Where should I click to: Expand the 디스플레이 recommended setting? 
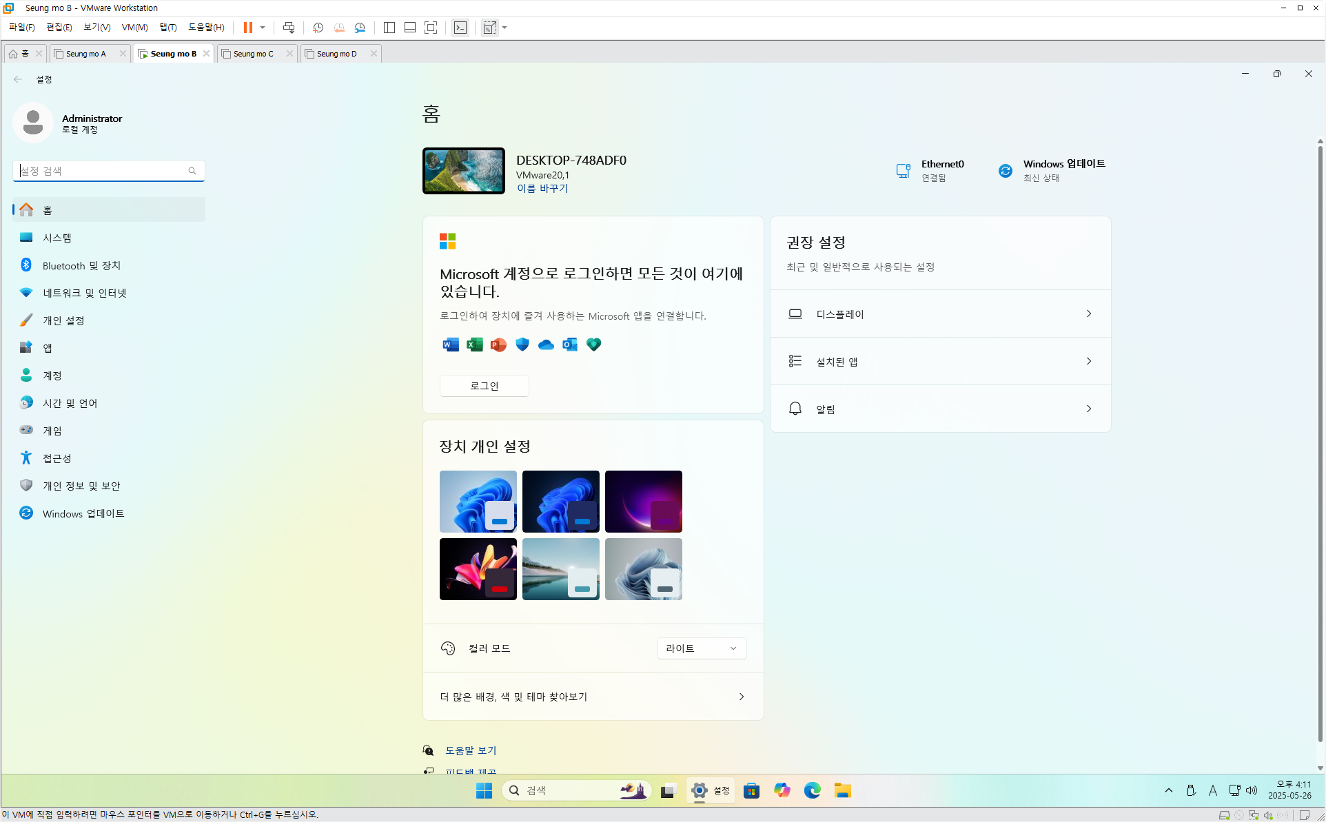(x=939, y=314)
